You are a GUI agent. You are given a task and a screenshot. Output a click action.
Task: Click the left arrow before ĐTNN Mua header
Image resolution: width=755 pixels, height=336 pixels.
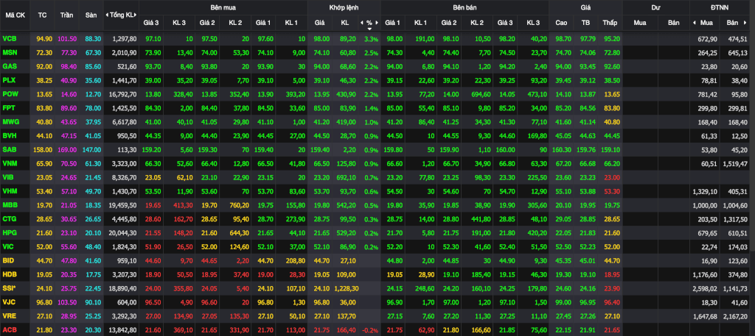pos(694,23)
